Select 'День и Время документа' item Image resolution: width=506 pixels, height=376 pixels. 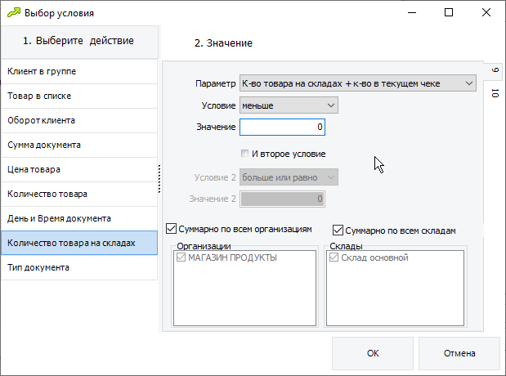79,218
